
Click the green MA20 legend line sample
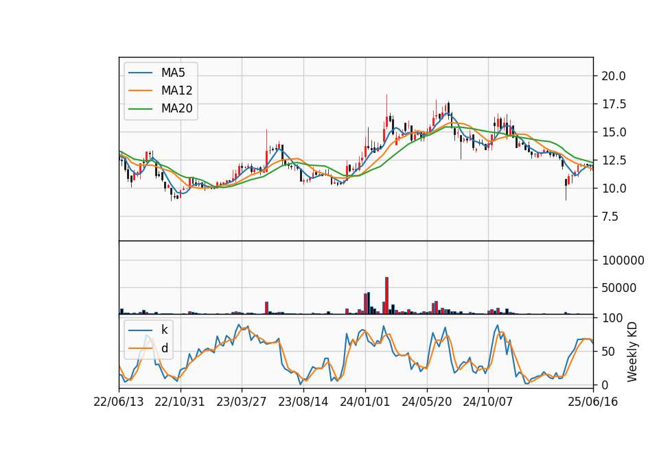(x=140, y=109)
